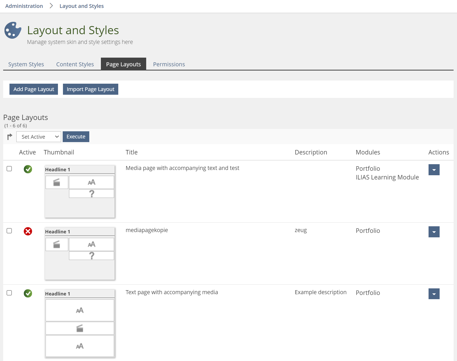Open the actions dropdown for mediapagekopie
The height and width of the screenshot is (361, 457).
click(x=434, y=232)
